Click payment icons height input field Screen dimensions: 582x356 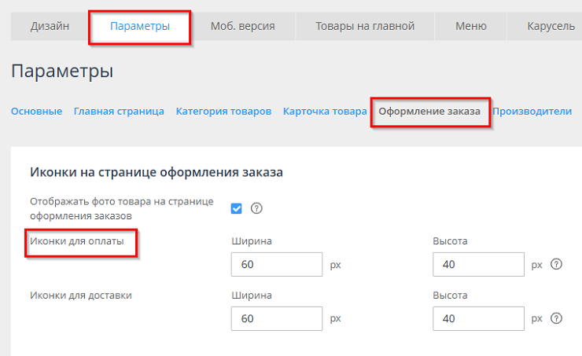[x=478, y=264]
